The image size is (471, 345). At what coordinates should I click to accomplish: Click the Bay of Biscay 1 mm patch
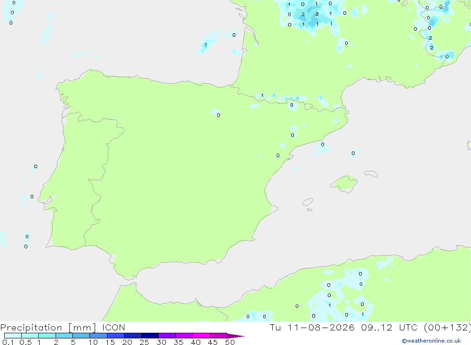click(x=205, y=45)
